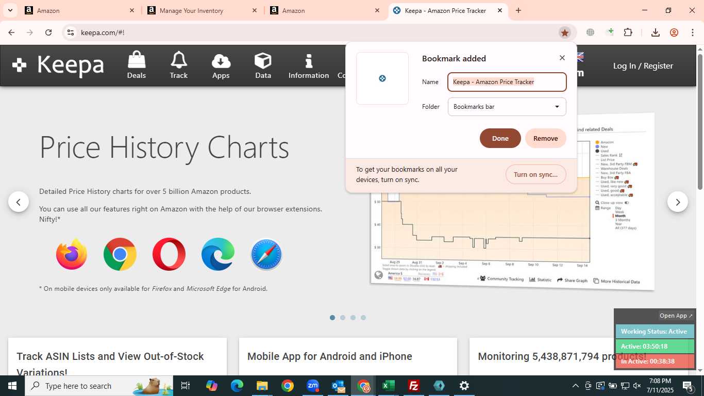Click Track ASIN Lists card heading
This screenshot has width=704, height=396.
[110, 364]
